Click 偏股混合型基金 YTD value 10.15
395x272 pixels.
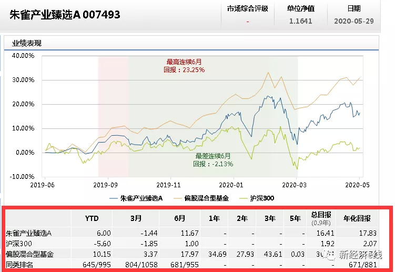tap(102, 254)
